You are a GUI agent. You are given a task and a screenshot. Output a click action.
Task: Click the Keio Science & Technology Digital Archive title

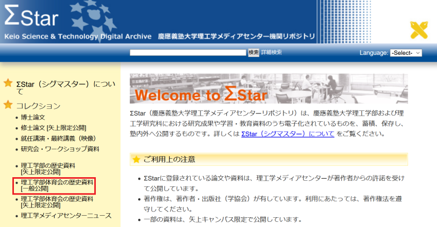78,36
